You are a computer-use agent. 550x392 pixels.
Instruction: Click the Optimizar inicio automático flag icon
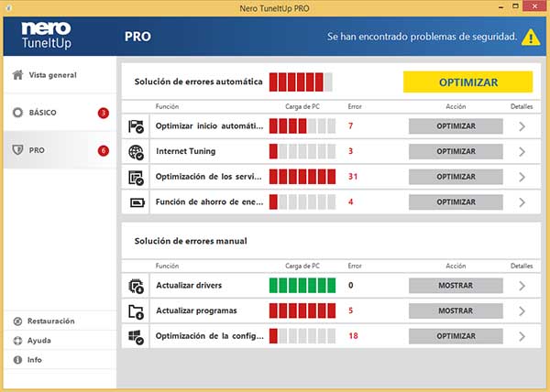tap(136, 126)
